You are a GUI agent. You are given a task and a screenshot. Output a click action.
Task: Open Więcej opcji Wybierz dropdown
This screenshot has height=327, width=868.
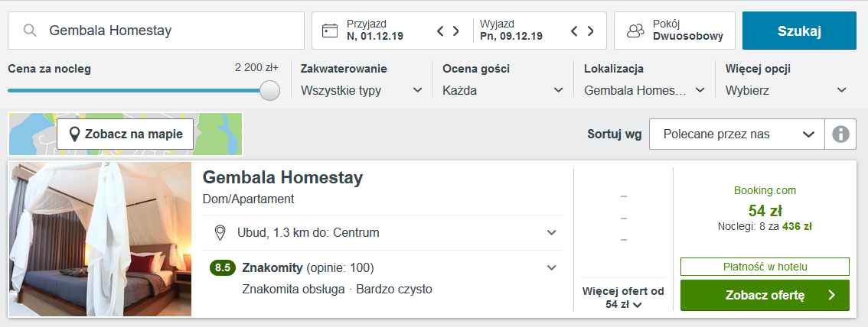coord(787,91)
